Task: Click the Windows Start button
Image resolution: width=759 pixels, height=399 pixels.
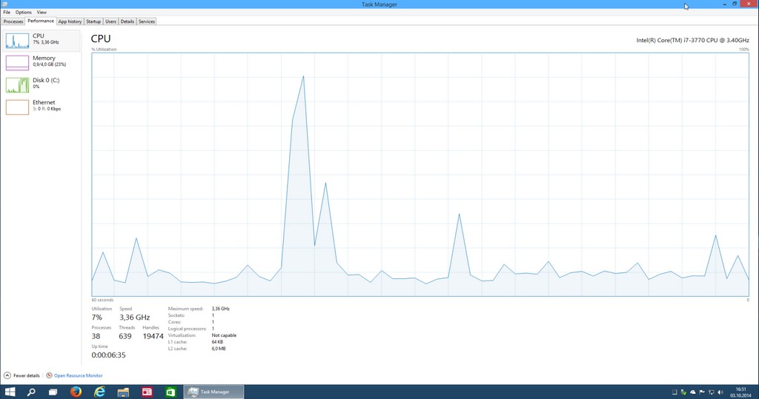Action: [x=10, y=392]
